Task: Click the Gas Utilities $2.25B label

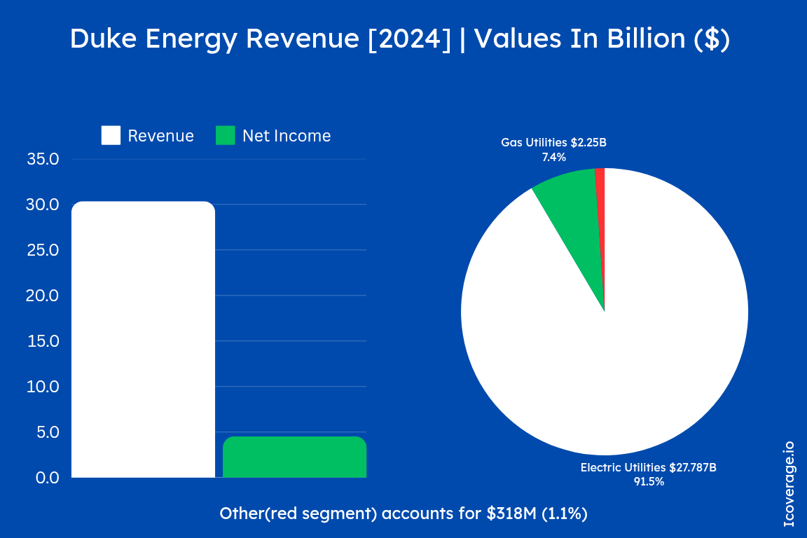Action: (x=554, y=143)
